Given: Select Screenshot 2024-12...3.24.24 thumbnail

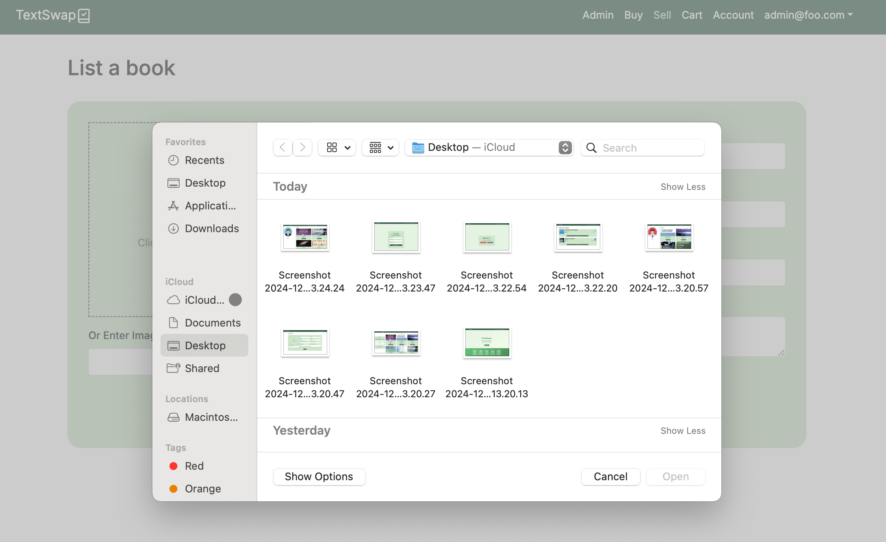Looking at the screenshot, I should [x=305, y=237].
